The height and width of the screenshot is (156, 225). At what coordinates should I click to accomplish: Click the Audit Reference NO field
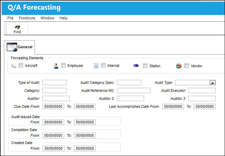point(133,90)
